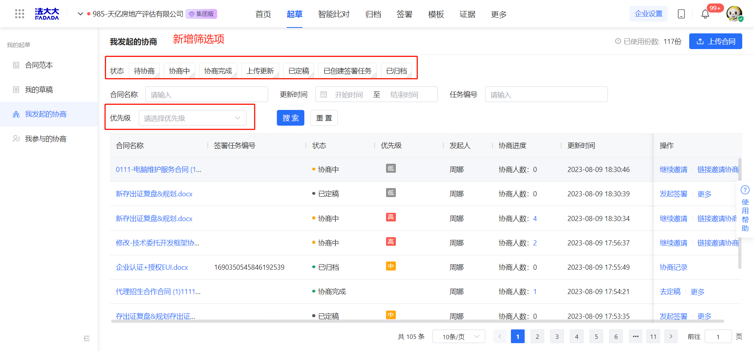Image resolution: width=754 pixels, height=351 pixels.
Task: Open contract 代理招生合作合同 (1)1111
Action: click(158, 292)
